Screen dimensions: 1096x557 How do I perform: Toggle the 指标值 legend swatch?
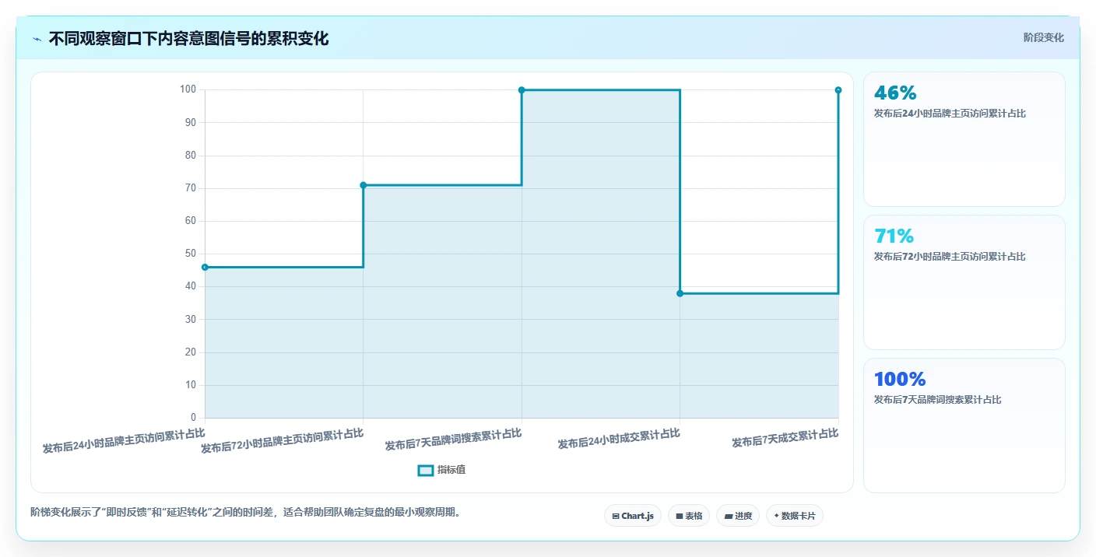click(426, 470)
